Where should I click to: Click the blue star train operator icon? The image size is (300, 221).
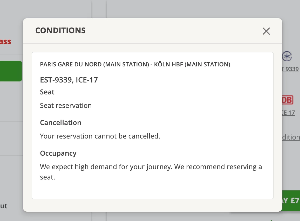[x=287, y=56]
